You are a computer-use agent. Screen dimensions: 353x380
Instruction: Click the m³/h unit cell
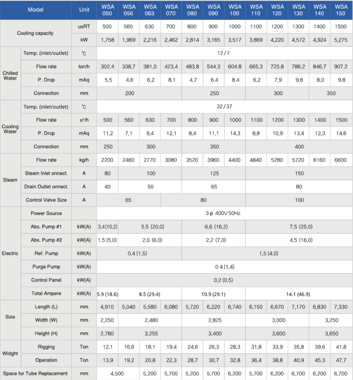(x=84, y=120)
